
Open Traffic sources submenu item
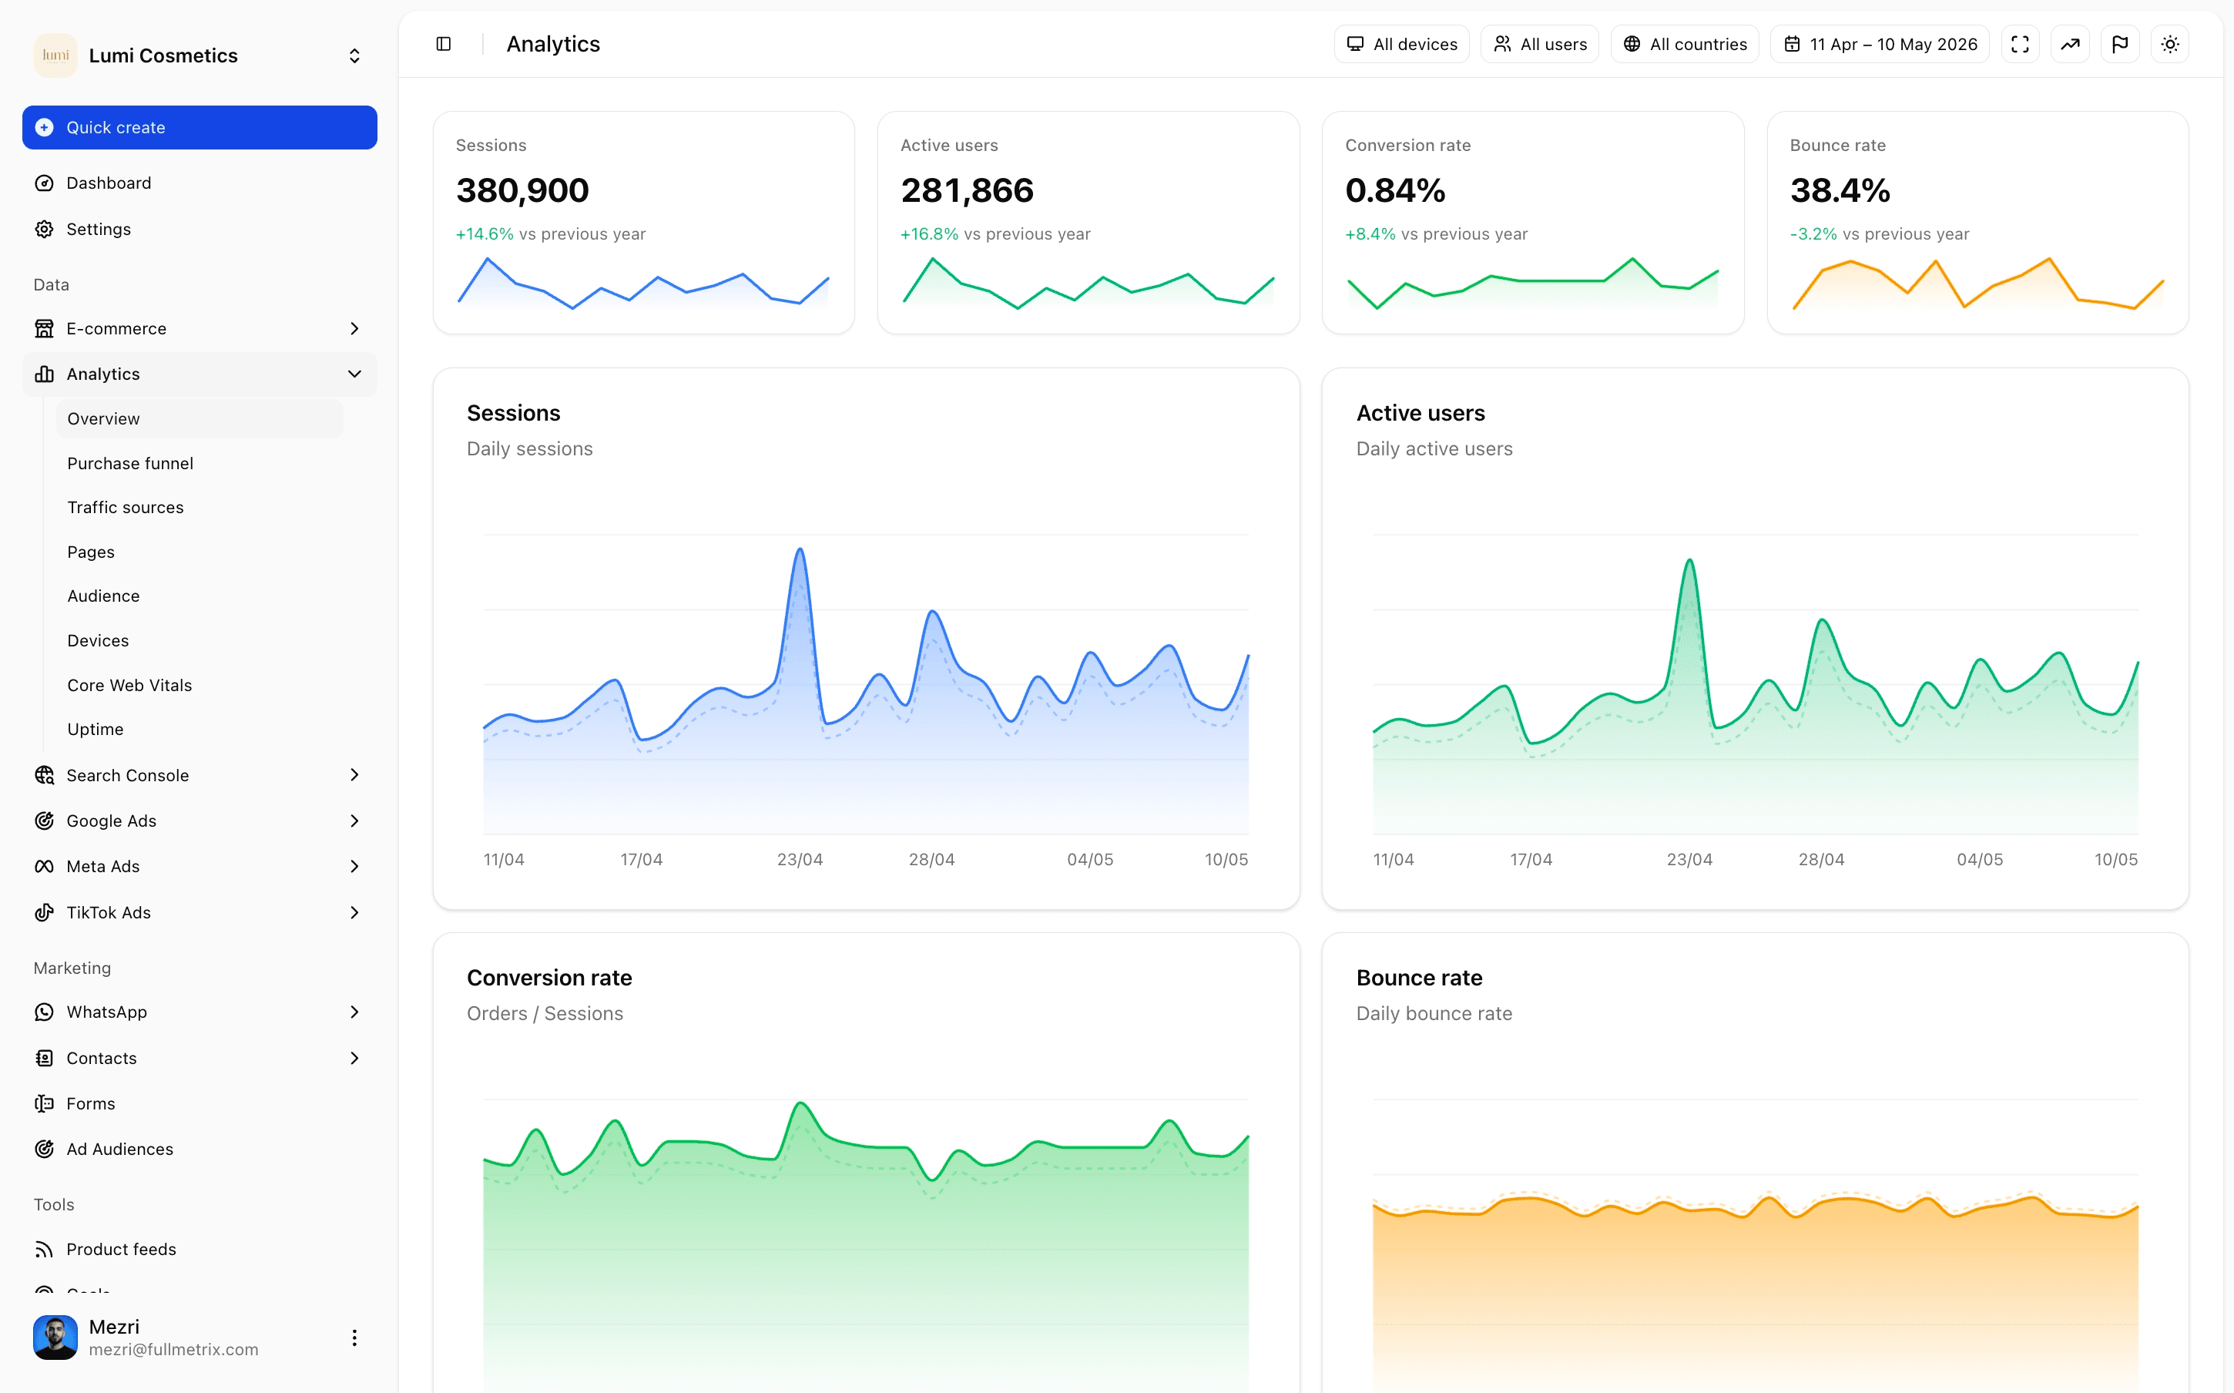click(x=126, y=508)
